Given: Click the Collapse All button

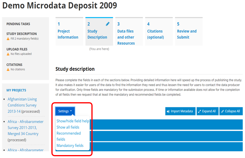Looking at the screenshot, I should [231, 111].
